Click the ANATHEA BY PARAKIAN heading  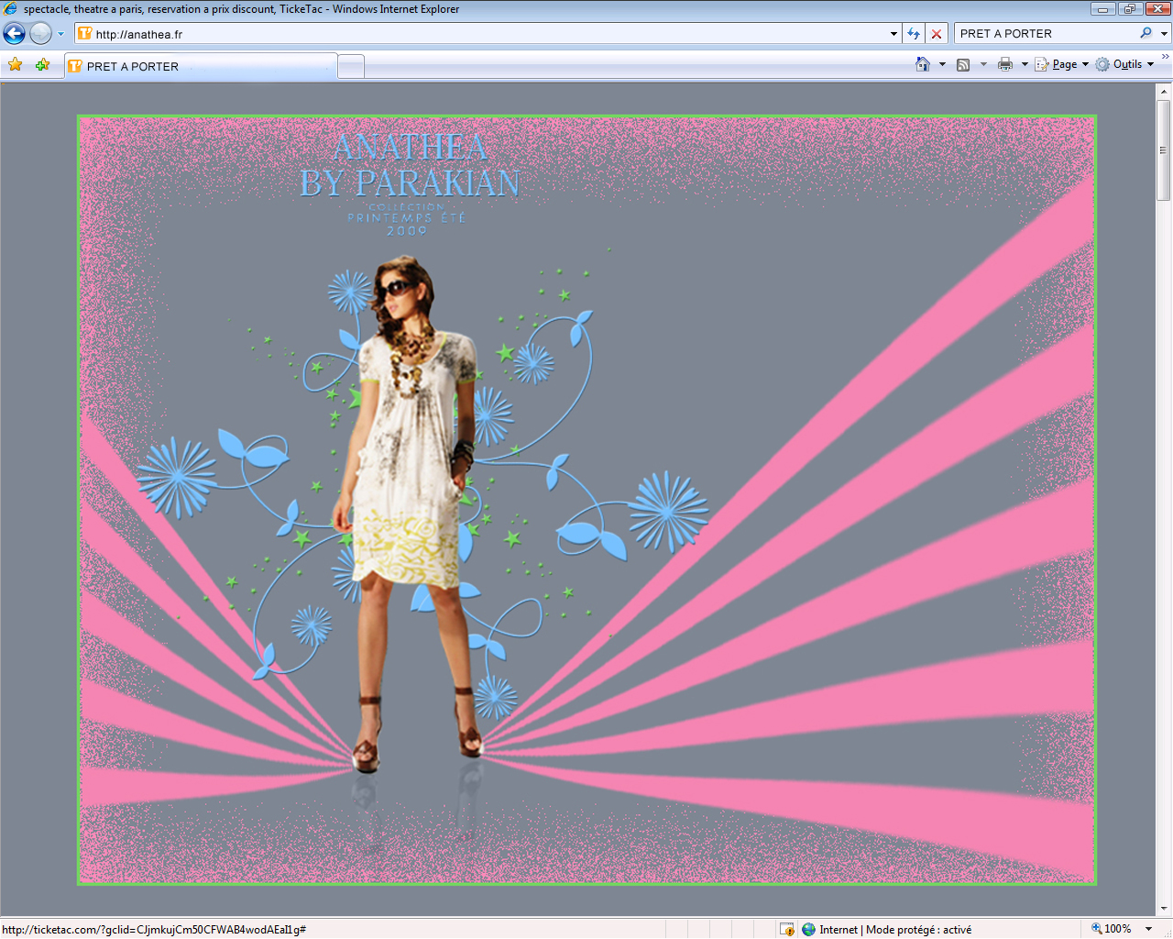[410, 165]
